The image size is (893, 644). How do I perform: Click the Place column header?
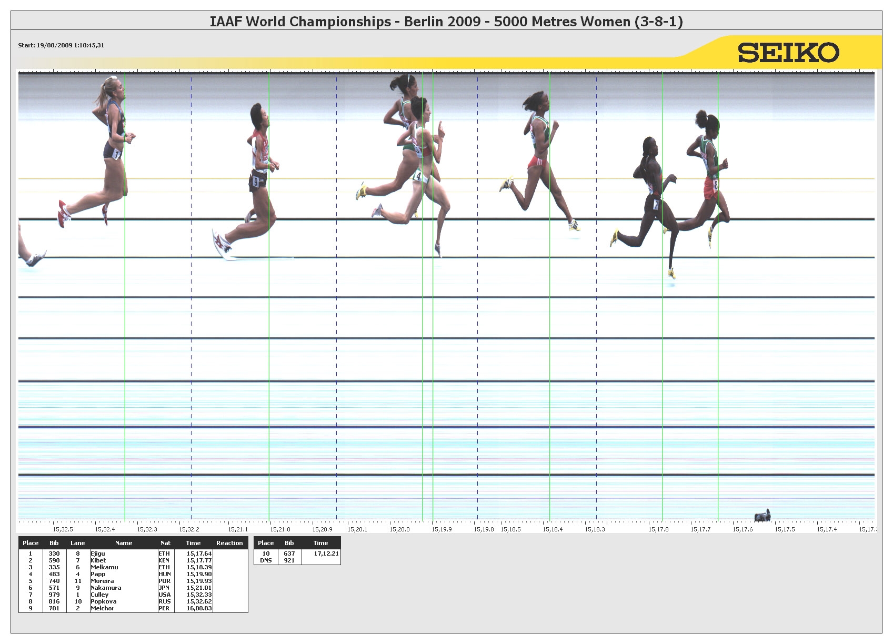[31, 543]
